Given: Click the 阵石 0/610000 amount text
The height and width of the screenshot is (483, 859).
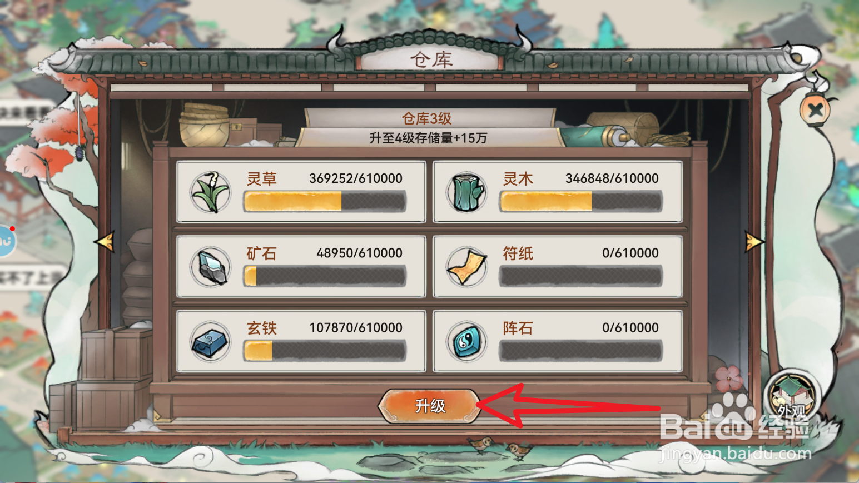Looking at the screenshot, I should coord(630,327).
